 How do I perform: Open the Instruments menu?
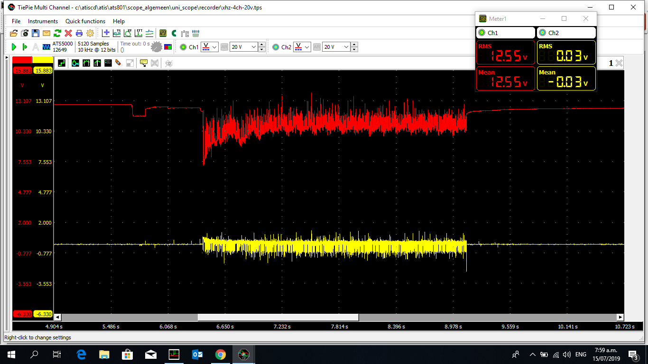coord(43,21)
